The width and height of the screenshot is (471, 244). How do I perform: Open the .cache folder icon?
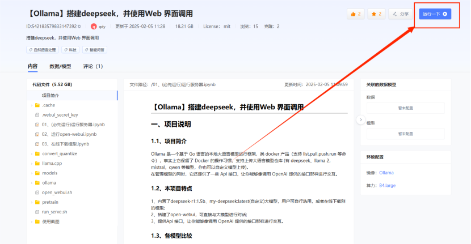tap(37, 105)
